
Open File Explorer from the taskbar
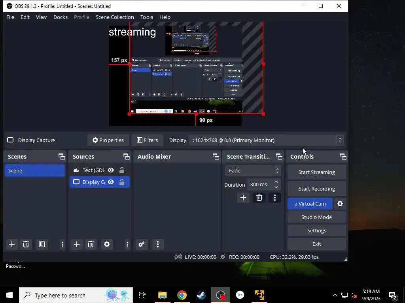[163, 295]
